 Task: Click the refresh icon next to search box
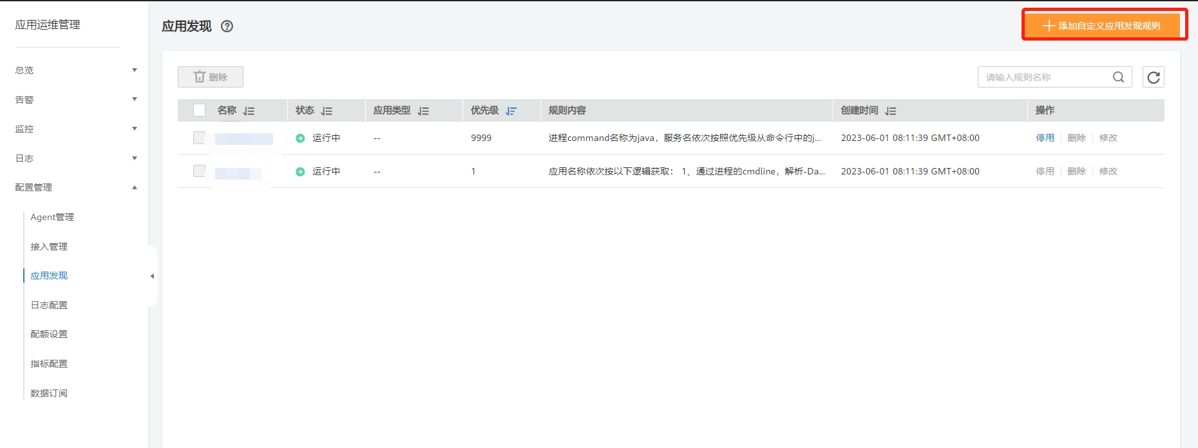1153,77
